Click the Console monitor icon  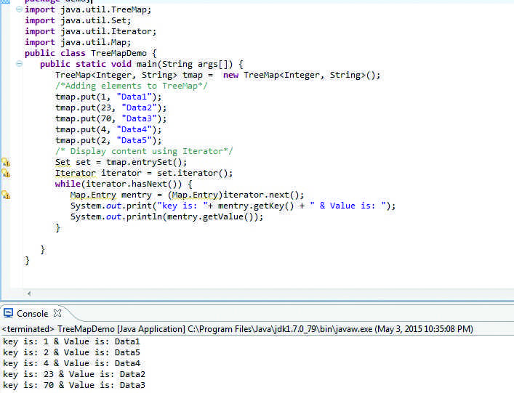coord(8,313)
